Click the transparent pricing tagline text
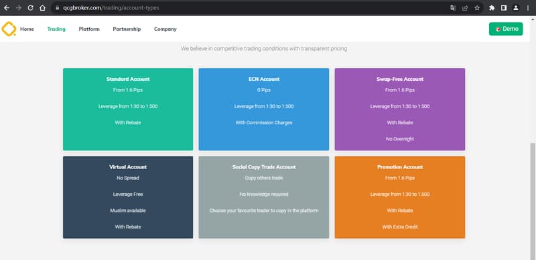Screen dimensions: 536x260 [x=264, y=49]
